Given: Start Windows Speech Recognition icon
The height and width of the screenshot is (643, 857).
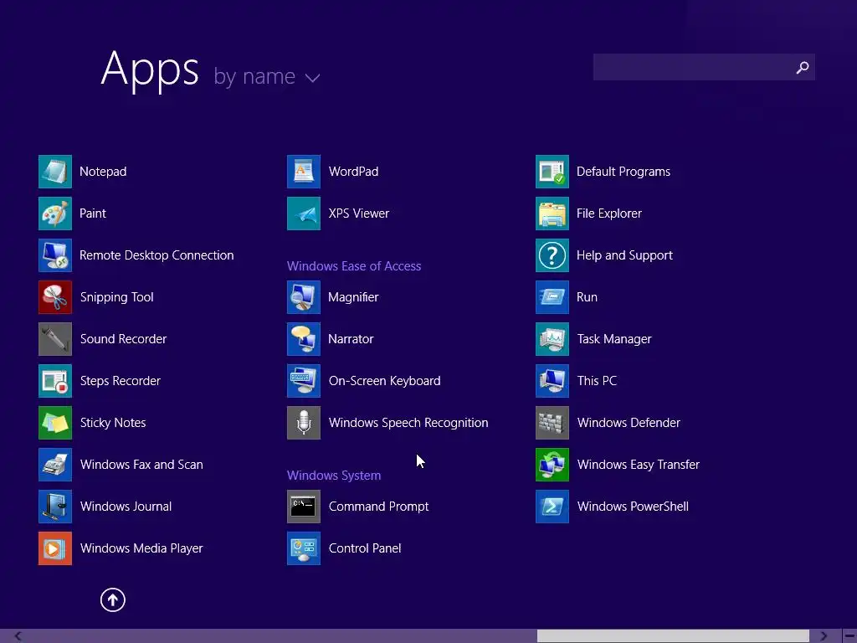Looking at the screenshot, I should coord(304,423).
